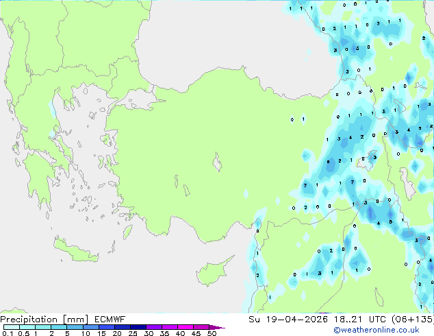434x336 pixels.
Task: Click the legend value label '10'
Action: point(86,333)
